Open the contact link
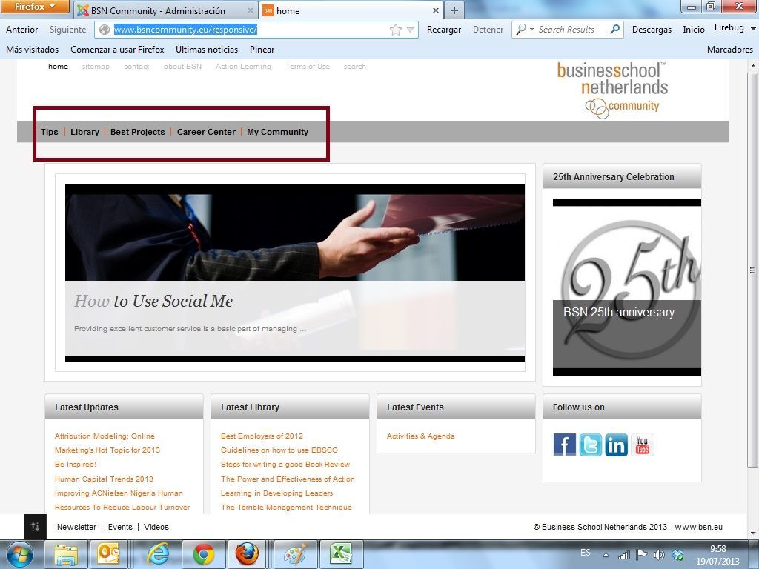Viewport: 759px width, 569px height. [136, 66]
